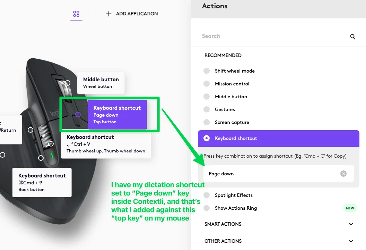Click the Actions panel title

click(x=215, y=6)
